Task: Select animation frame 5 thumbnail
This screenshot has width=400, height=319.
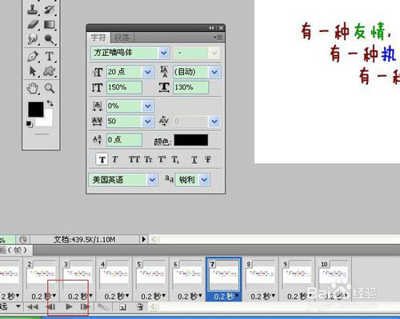Action: coord(151,275)
